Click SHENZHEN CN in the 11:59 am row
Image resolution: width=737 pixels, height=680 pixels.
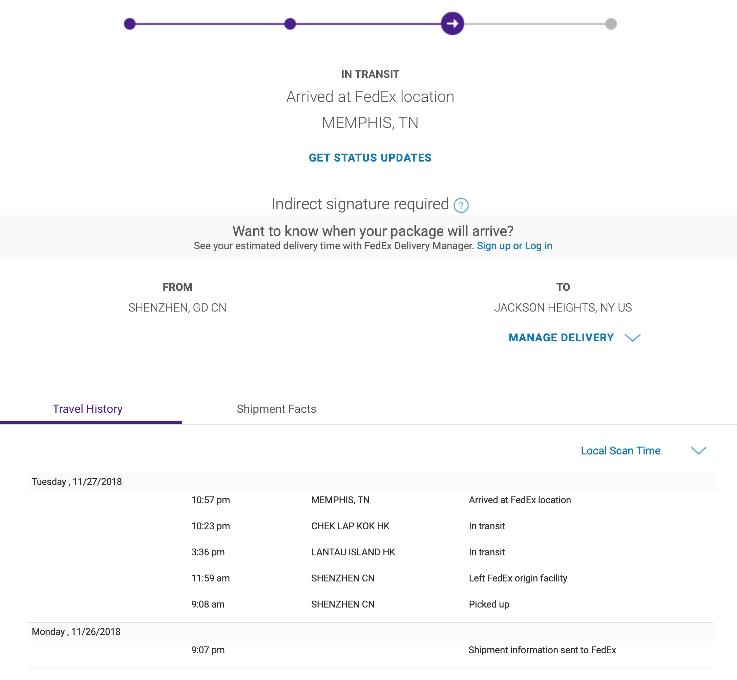[x=343, y=578]
